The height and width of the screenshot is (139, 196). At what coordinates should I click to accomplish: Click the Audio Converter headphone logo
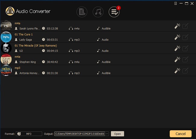[x=10, y=11]
